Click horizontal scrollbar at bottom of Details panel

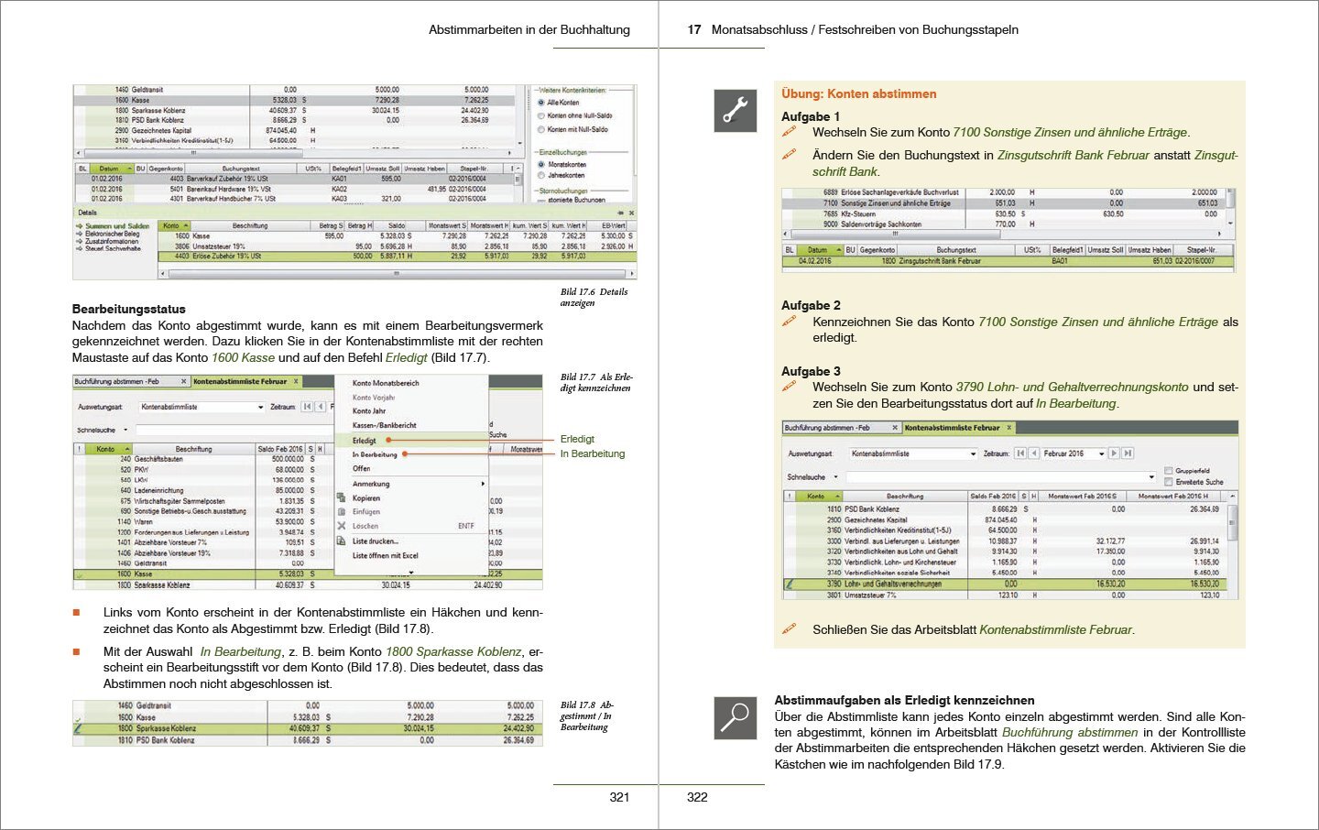click(x=396, y=272)
